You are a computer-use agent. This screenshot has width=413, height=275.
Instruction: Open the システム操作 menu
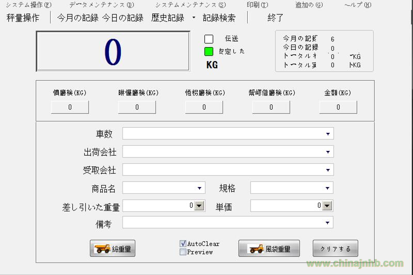pyautogui.click(x=28, y=5)
